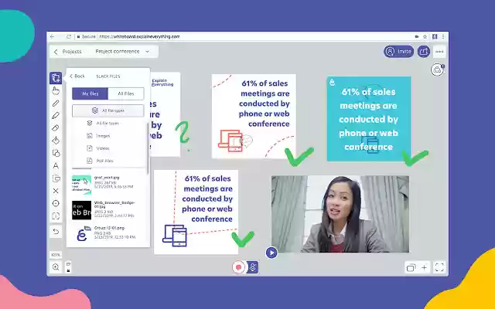
Task: Switch to the All Files tab
Action: 125,93
